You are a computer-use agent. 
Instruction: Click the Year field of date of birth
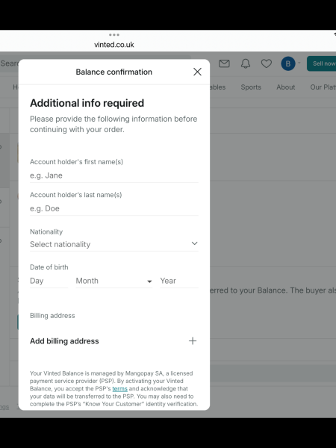(x=179, y=281)
